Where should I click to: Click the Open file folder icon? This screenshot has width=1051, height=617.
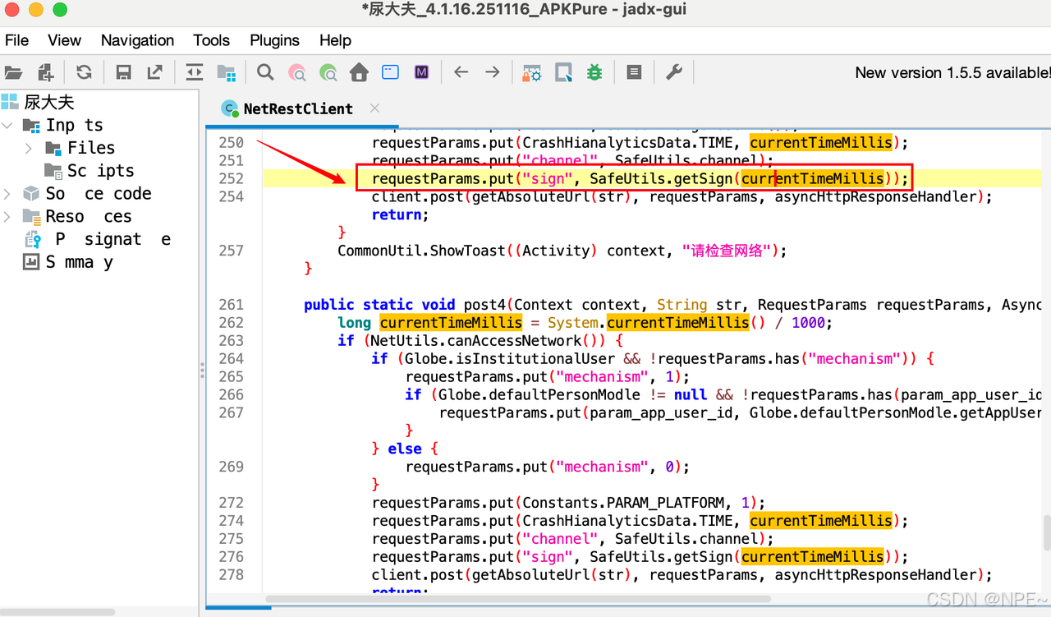click(13, 73)
